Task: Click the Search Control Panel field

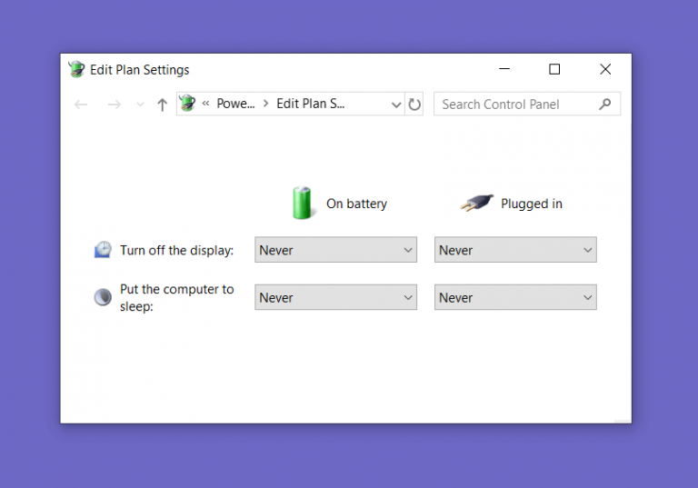Action: (527, 105)
